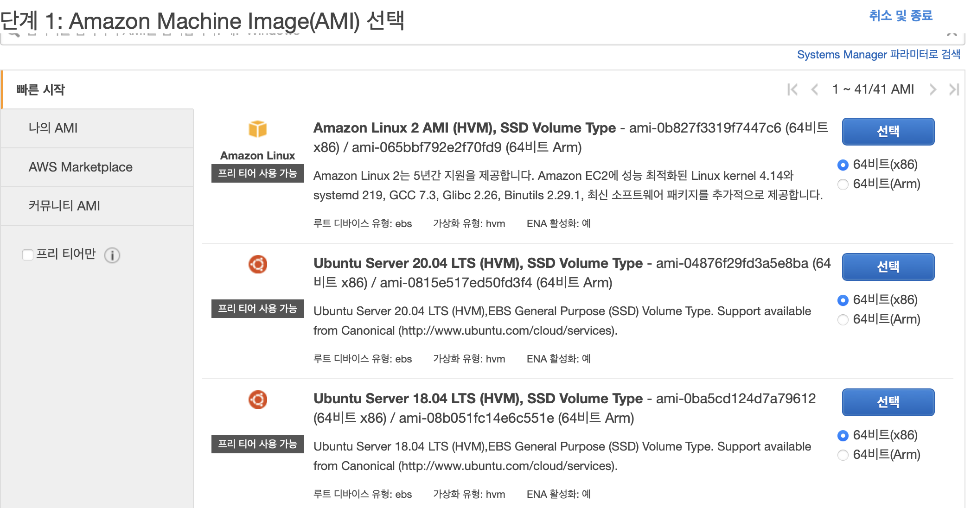Image resolution: width=971 pixels, height=508 pixels.
Task: Go to the previous AMI page
Action: tap(814, 89)
